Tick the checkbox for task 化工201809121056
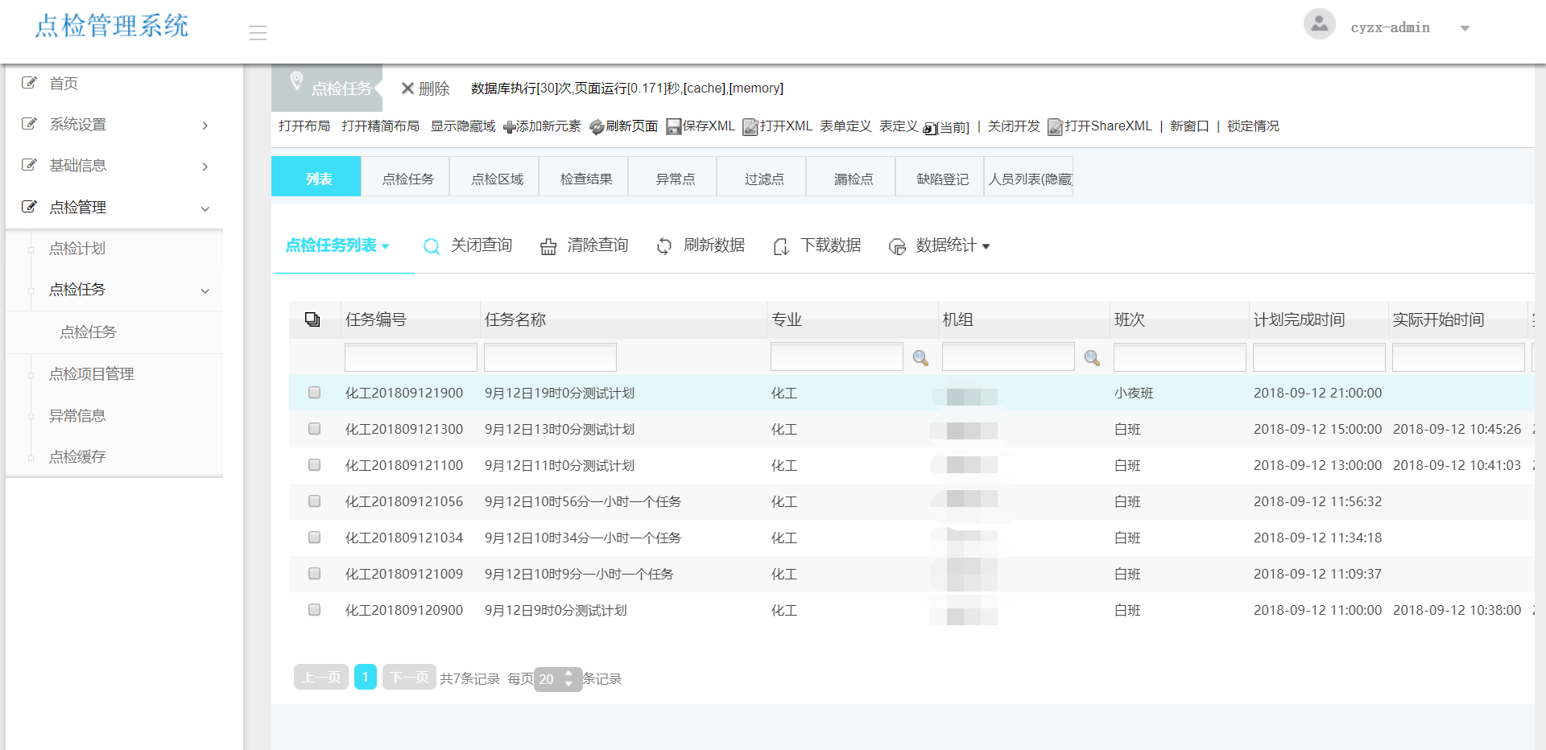Image resolution: width=1546 pixels, height=750 pixels. [x=314, y=501]
